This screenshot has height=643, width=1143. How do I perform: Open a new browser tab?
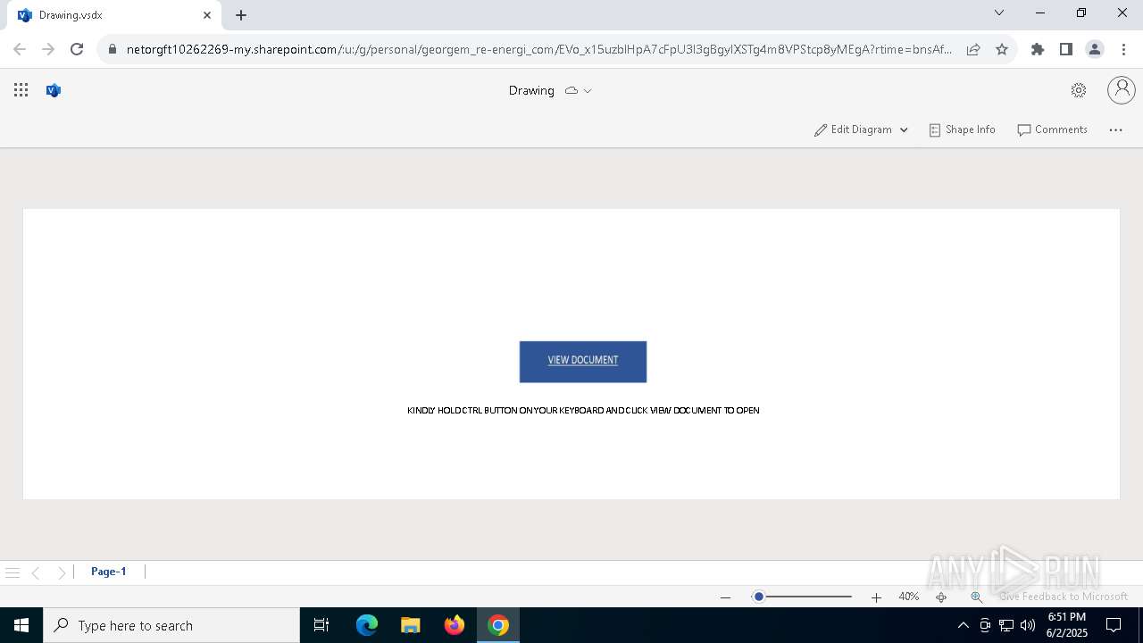pos(241,14)
